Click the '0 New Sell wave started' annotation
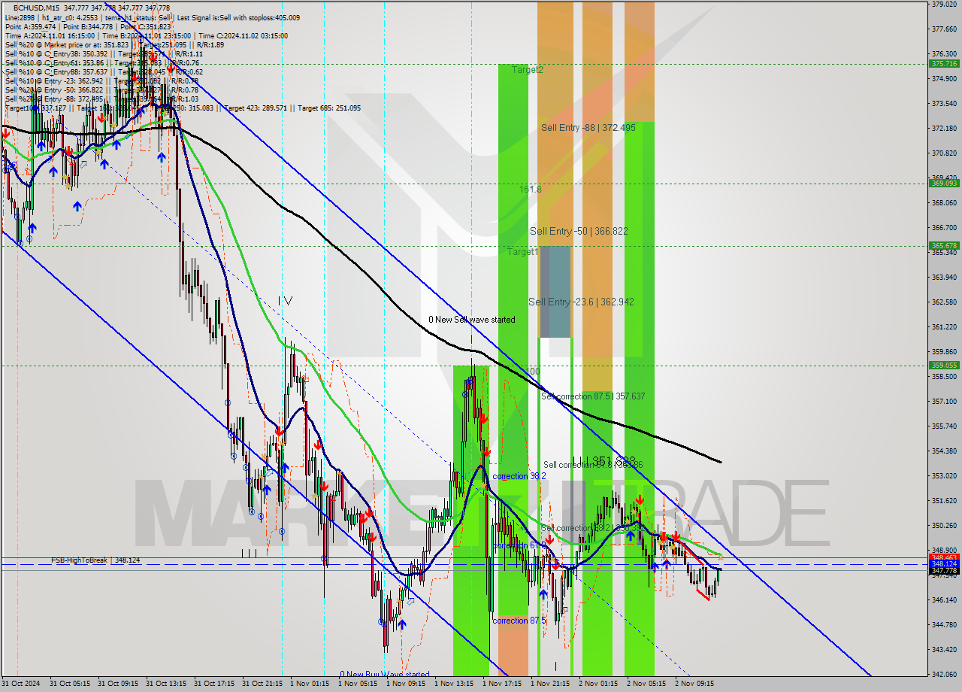Image resolution: width=962 pixels, height=692 pixels. click(x=472, y=320)
